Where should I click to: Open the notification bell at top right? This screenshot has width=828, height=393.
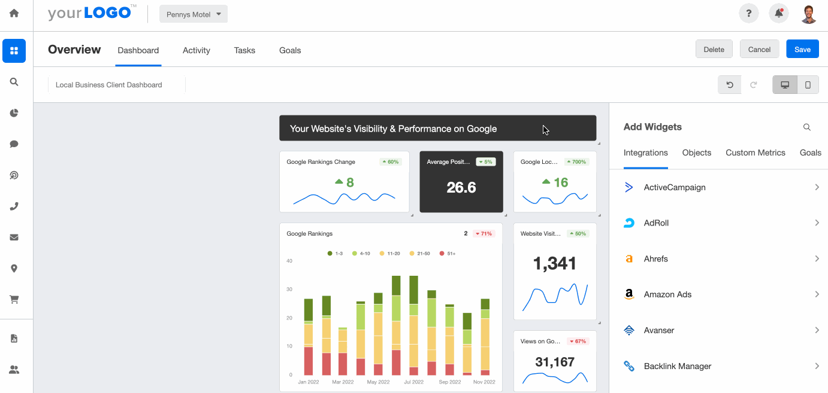point(778,13)
